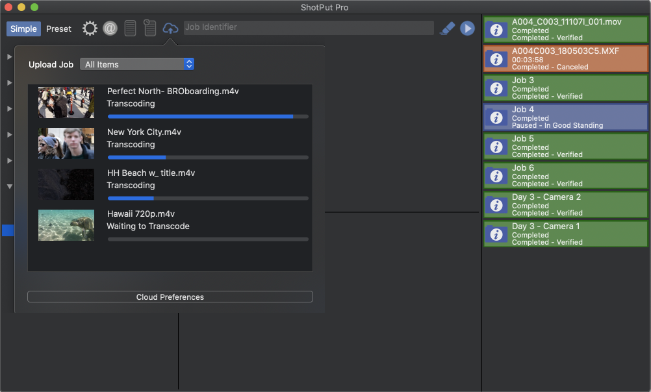
Task: Collapse the downward triangle in the sidebar
Action: pos(9,186)
